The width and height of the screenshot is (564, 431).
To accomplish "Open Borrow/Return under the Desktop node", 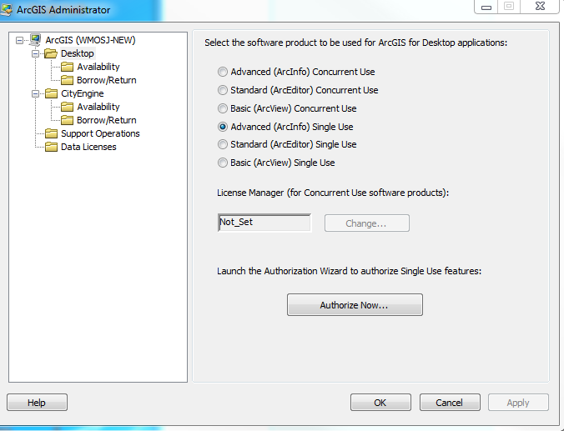I will [x=107, y=80].
